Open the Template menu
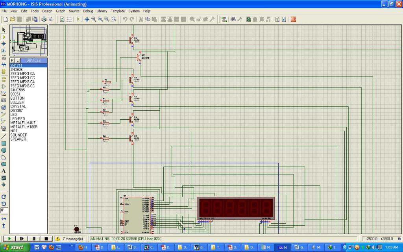Image resolution: width=403 pixels, height=252 pixels. point(117,11)
